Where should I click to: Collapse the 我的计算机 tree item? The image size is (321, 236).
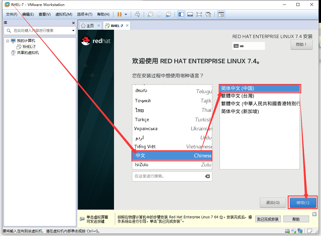point(7,40)
